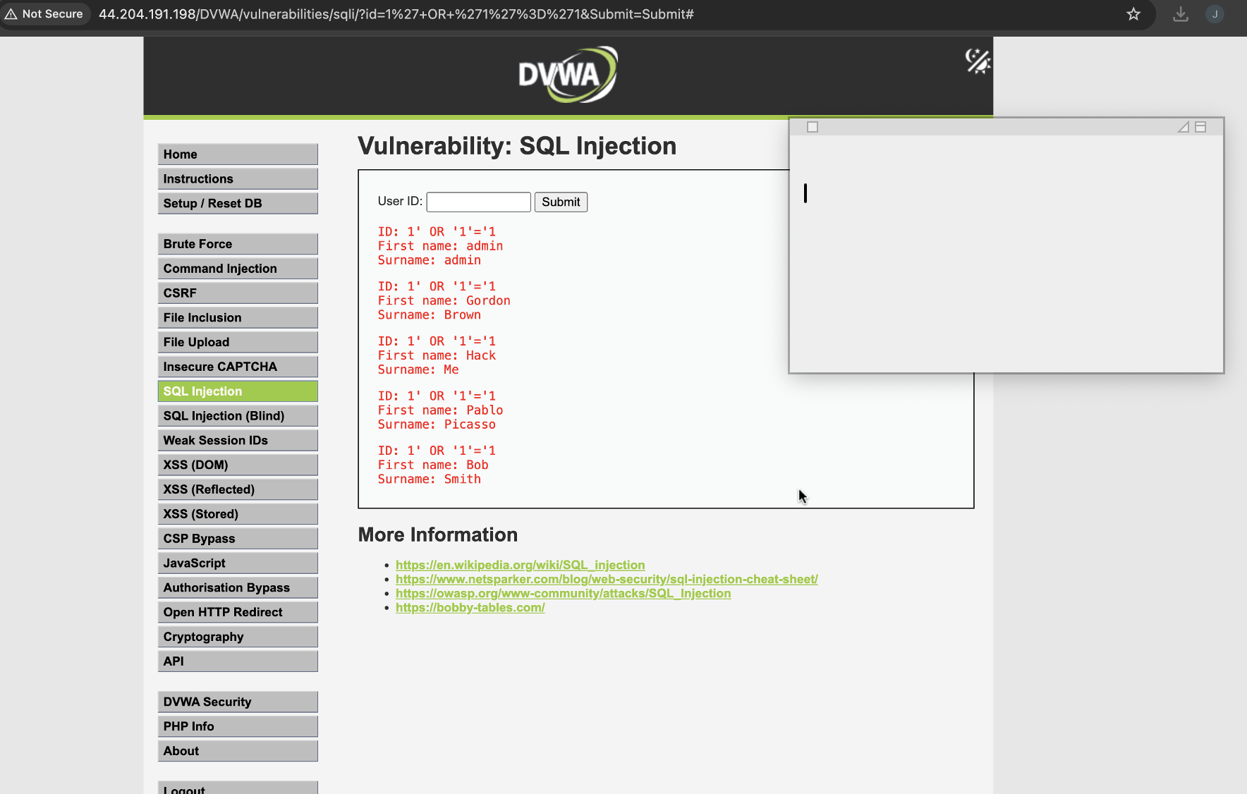Click the Submit button
This screenshot has width=1247, height=794.
coord(561,202)
